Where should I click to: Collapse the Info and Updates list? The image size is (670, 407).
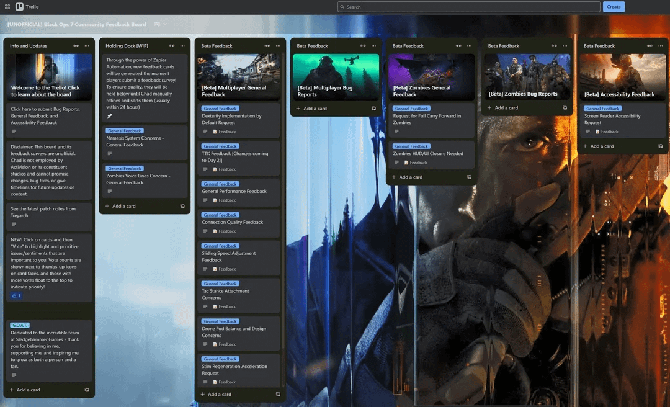pos(76,46)
